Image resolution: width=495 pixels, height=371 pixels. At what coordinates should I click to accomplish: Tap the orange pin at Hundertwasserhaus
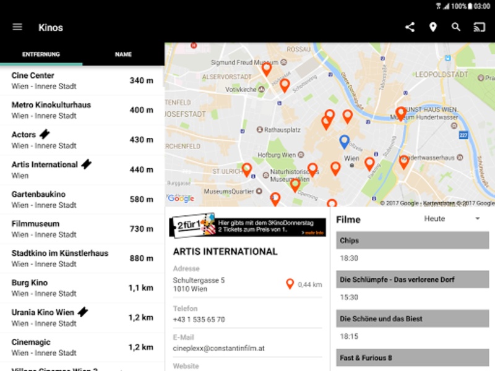click(404, 162)
